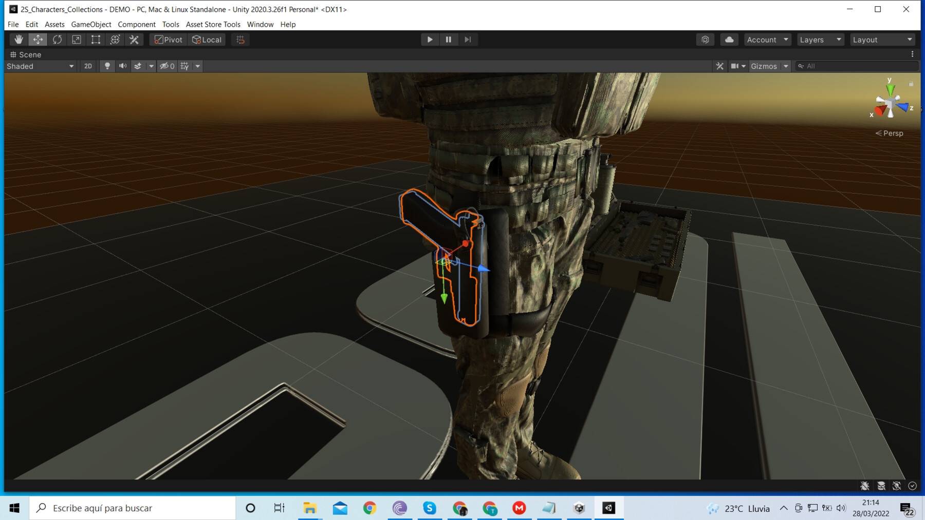Open the GameObject menu
The width and height of the screenshot is (925, 520).
[x=91, y=24]
